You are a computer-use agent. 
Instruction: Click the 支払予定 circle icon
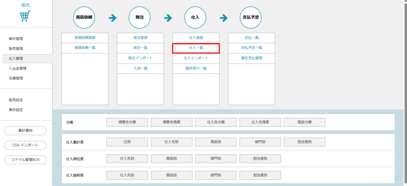(251, 18)
